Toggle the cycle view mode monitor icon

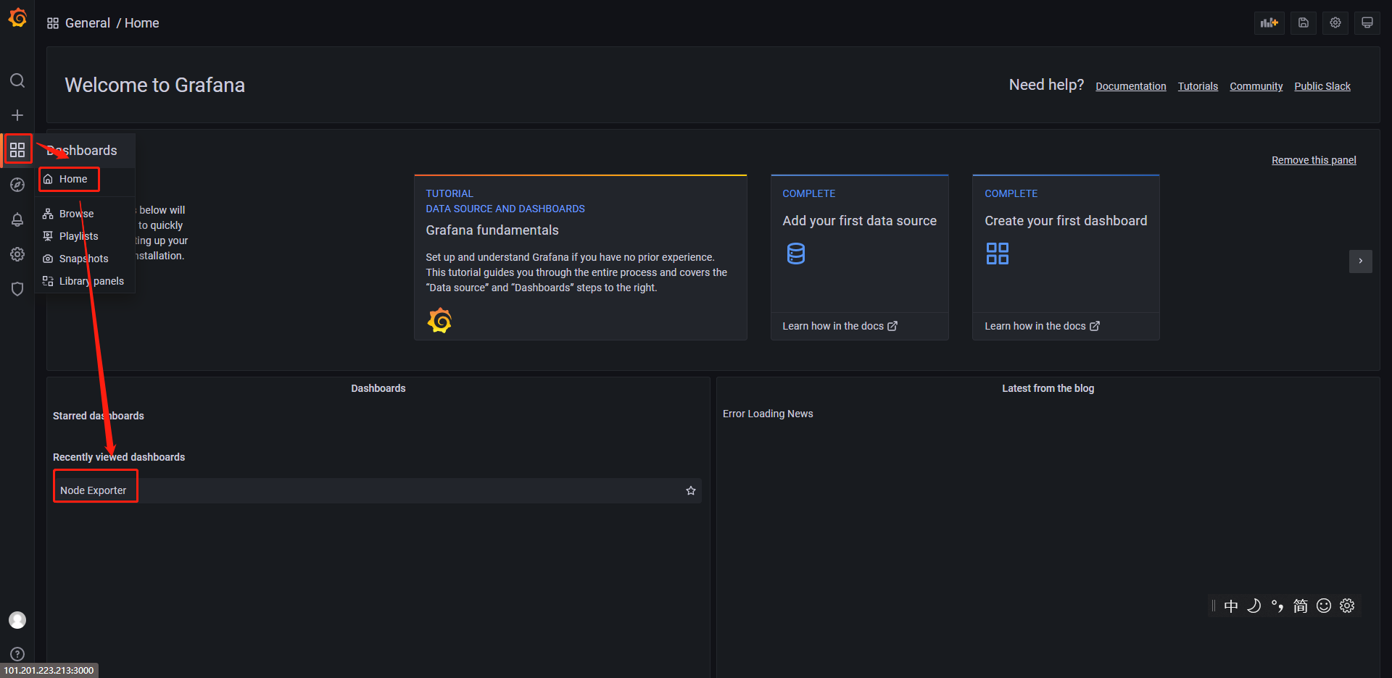(x=1367, y=22)
